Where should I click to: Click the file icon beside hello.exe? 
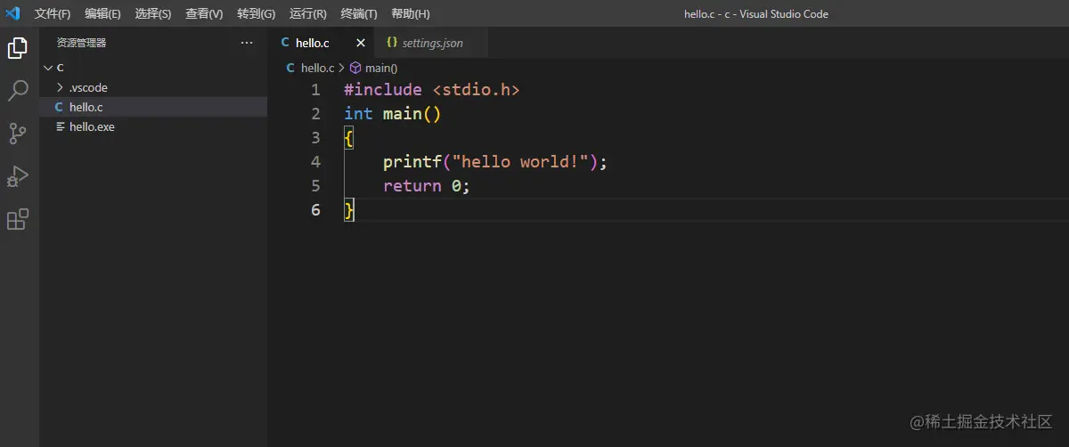pyautogui.click(x=60, y=126)
